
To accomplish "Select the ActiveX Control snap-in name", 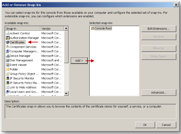I will point(20,33).
